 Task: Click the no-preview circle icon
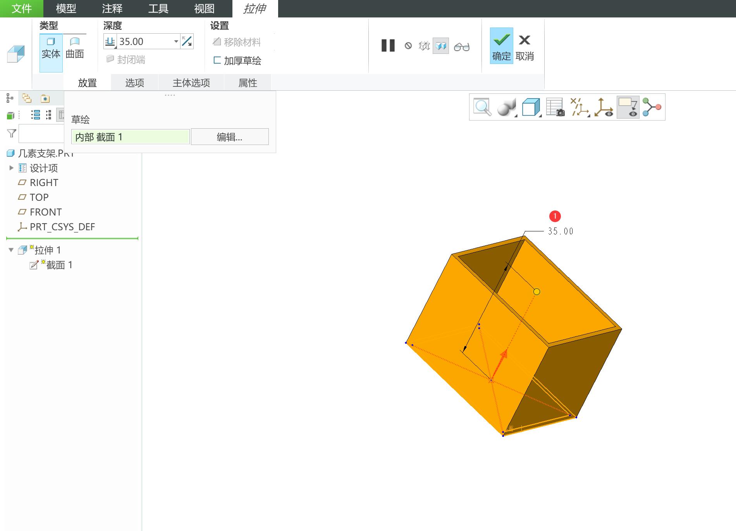[408, 46]
